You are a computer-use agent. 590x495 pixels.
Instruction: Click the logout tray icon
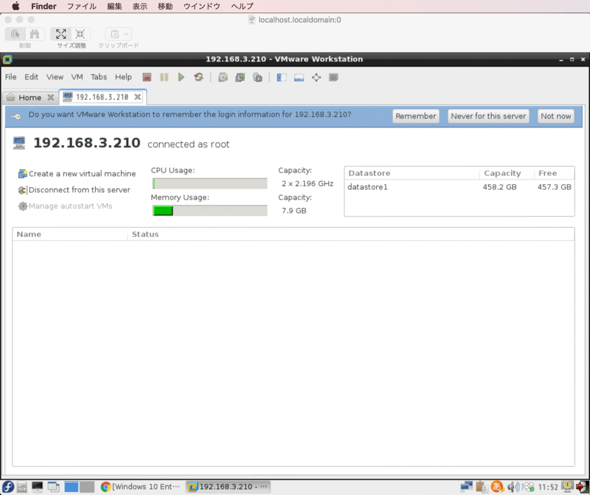(582, 487)
